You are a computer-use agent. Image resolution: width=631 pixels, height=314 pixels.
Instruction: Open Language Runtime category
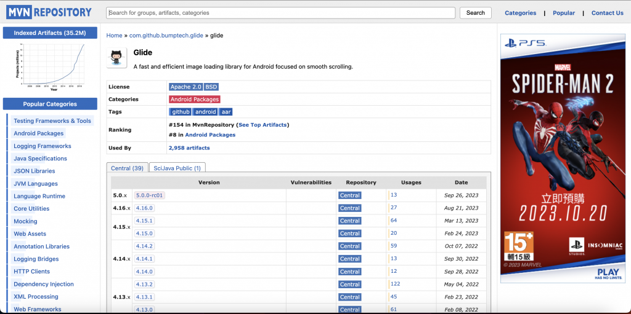point(39,197)
